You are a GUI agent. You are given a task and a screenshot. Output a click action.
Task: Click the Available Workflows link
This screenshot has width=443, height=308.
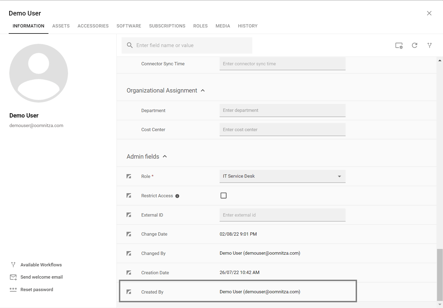pos(41,264)
